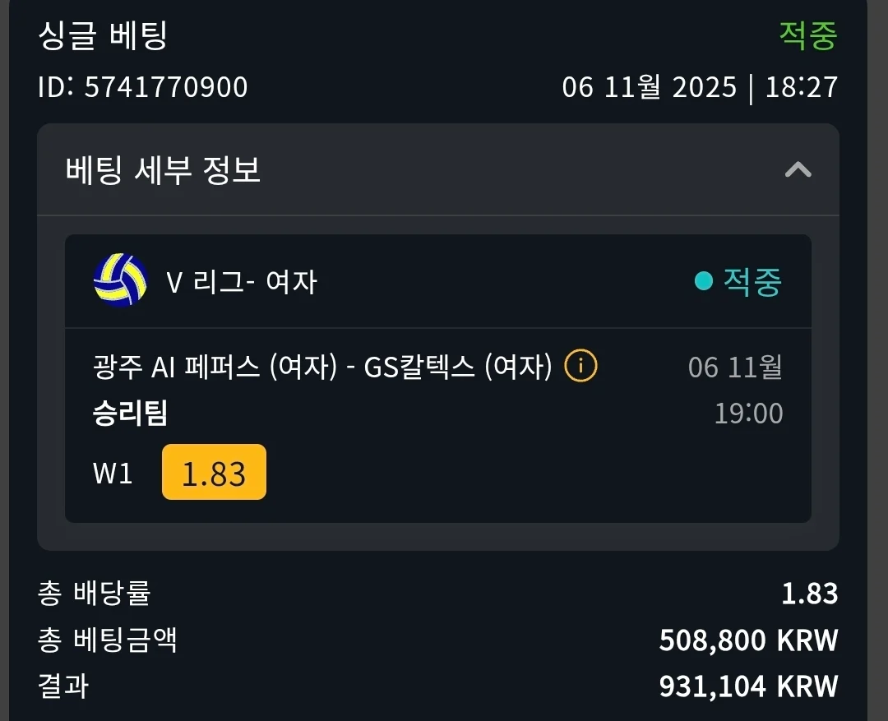This screenshot has width=888, height=721.
Task: Click the 베팅 세부 정보 header text
Action: 163,170
